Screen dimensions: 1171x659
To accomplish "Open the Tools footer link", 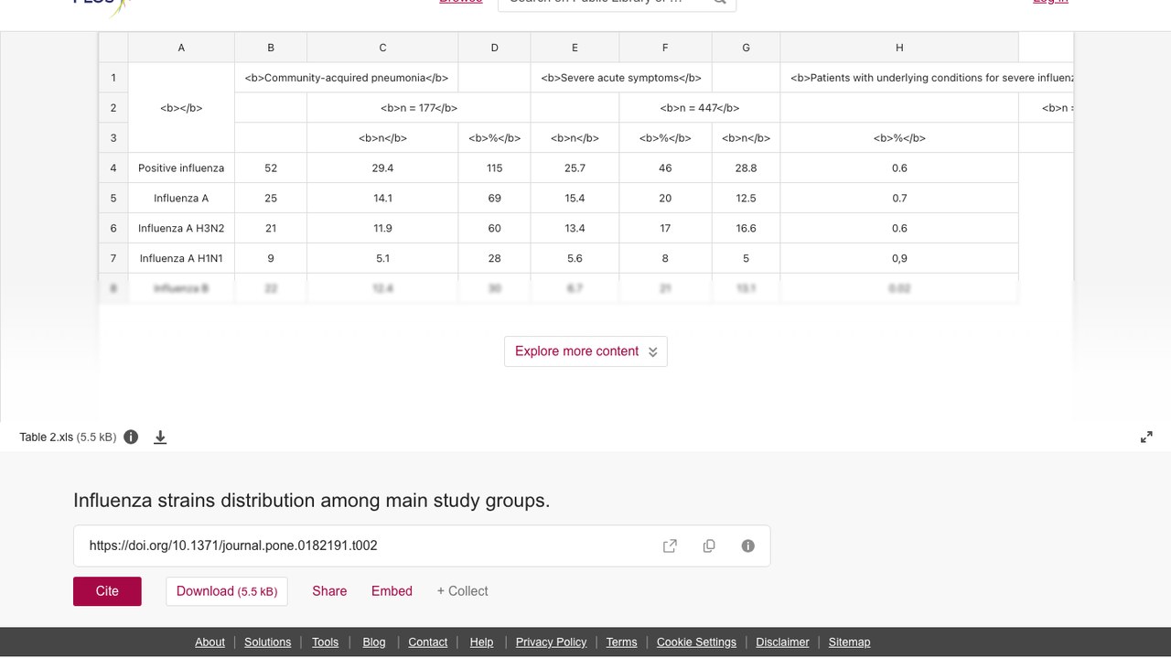I will point(325,643).
